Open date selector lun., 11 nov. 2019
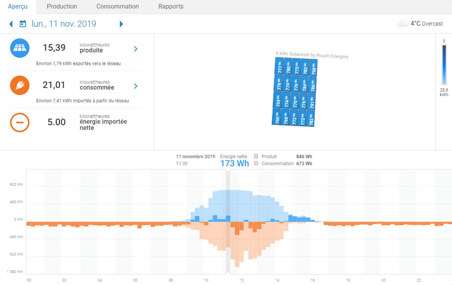452x285 pixels. click(64, 24)
